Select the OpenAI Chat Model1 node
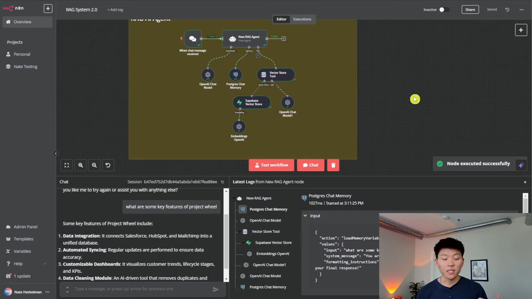This screenshot has height=299, width=532. (287, 102)
